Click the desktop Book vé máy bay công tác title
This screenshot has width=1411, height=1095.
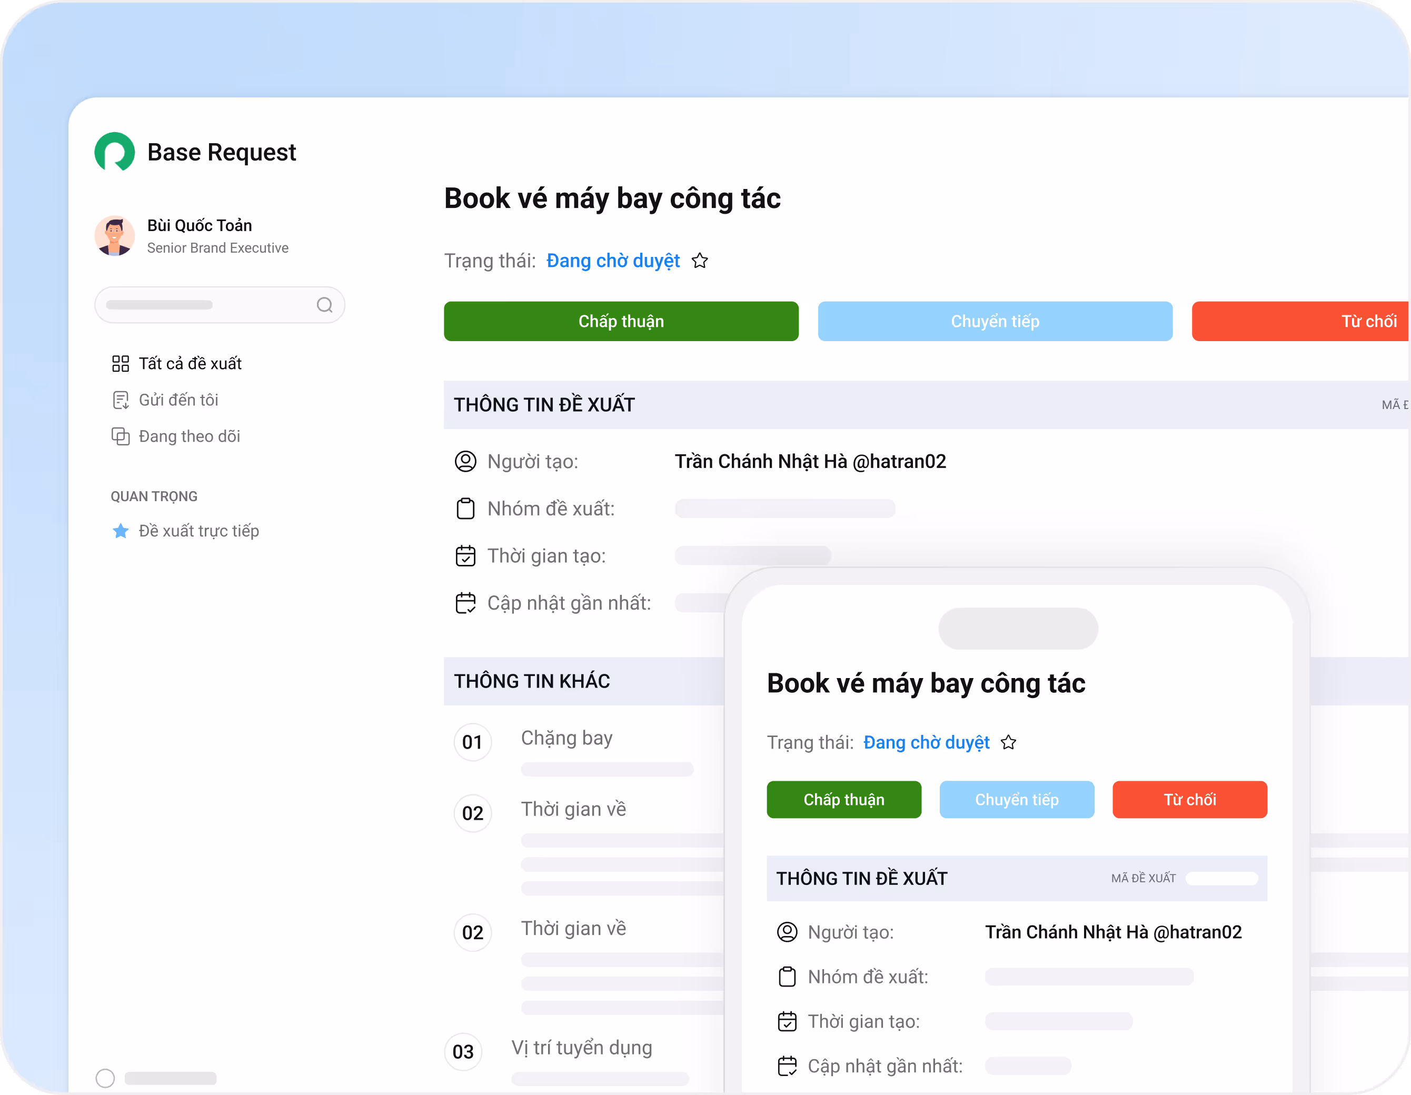click(612, 198)
